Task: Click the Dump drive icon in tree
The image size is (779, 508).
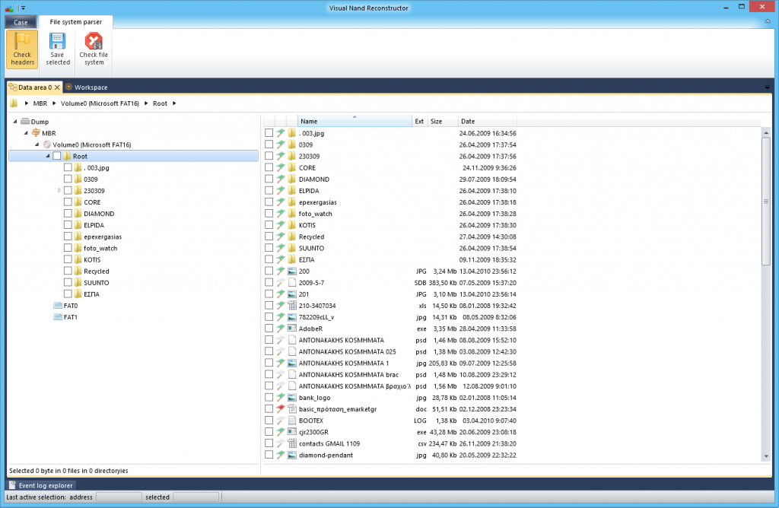Action: pyautogui.click(x=25, y=122)
